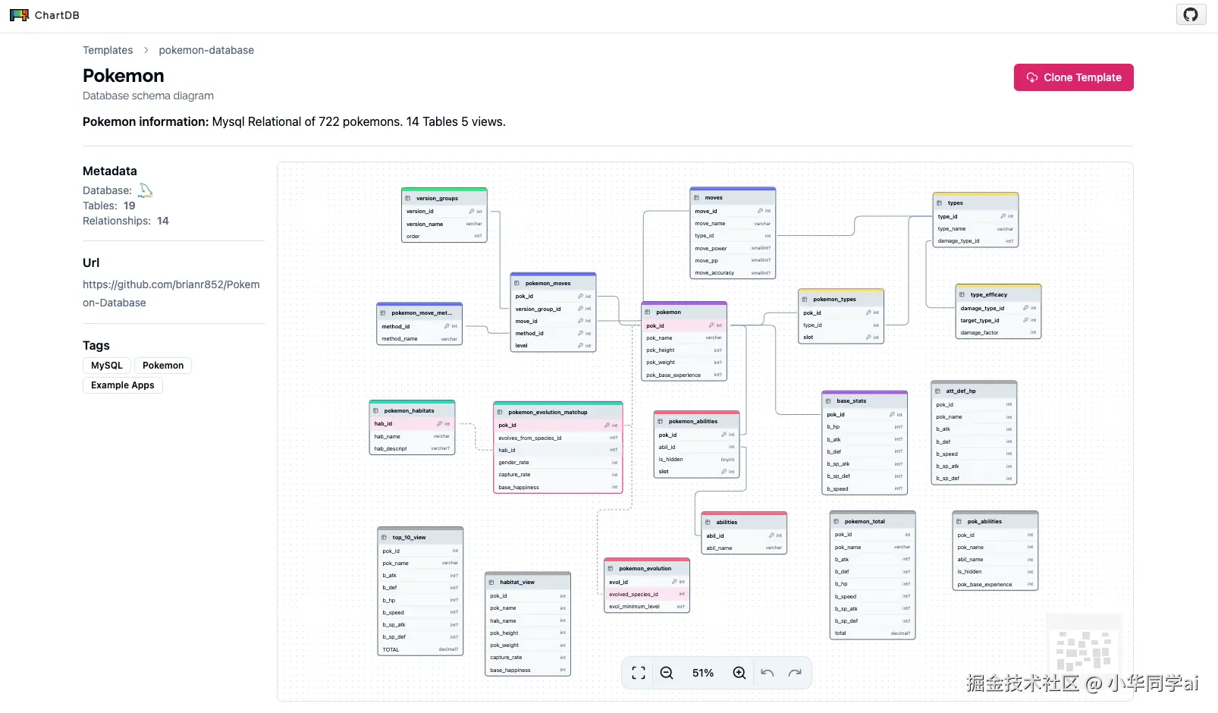
Task: Select the moves table header
Action: [x=733, y=197]
